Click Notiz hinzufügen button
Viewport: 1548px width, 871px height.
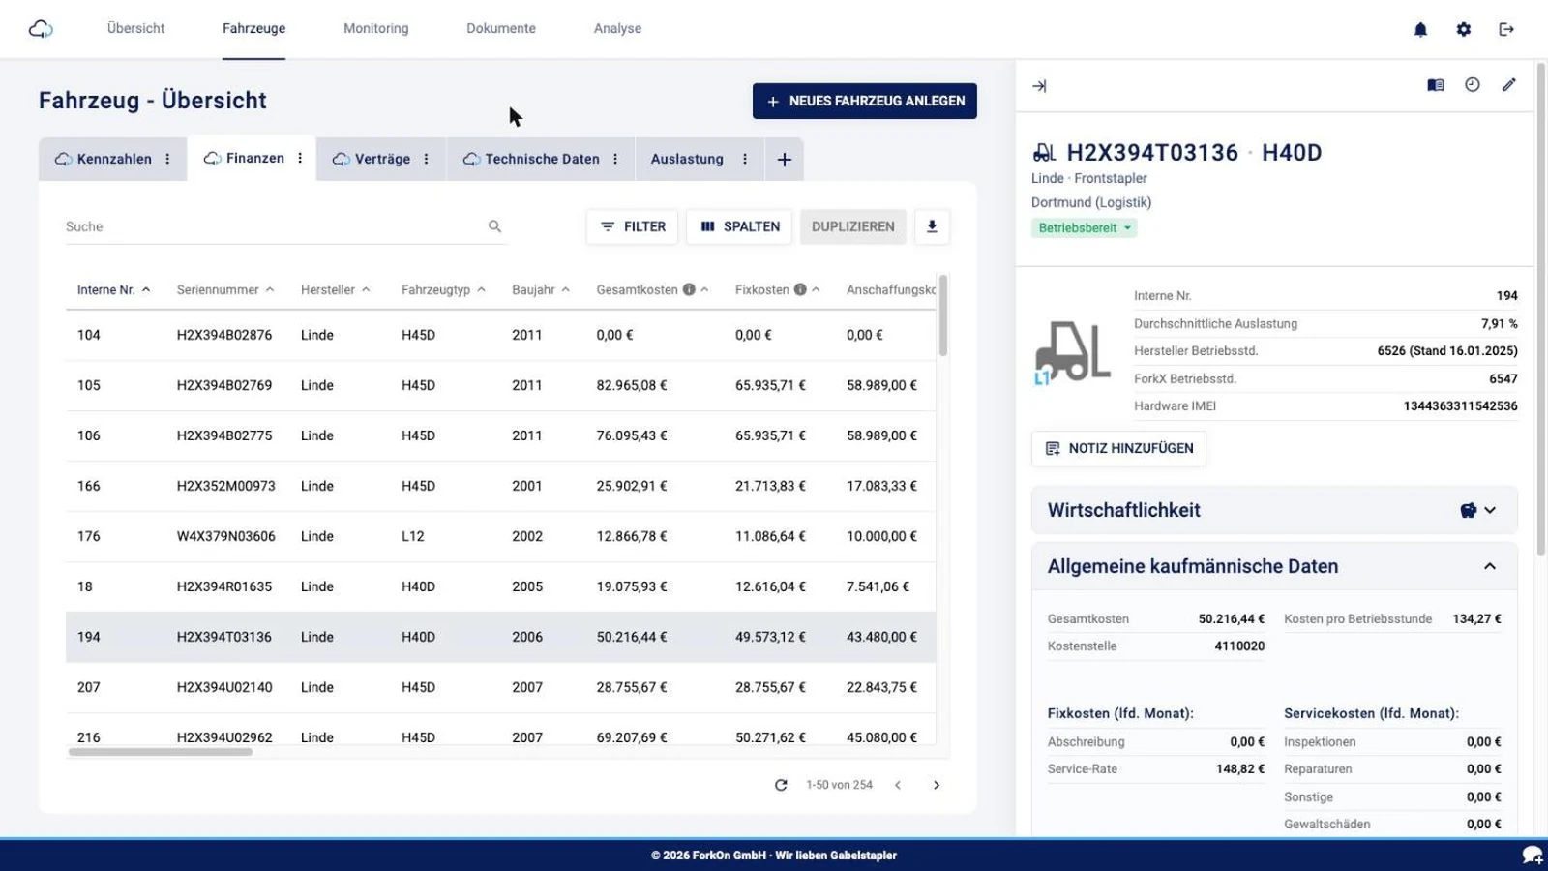pyautogui.click(x=1119, y=448)
